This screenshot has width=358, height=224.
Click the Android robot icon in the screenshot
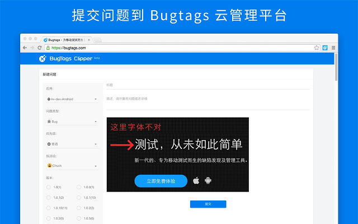208,180
